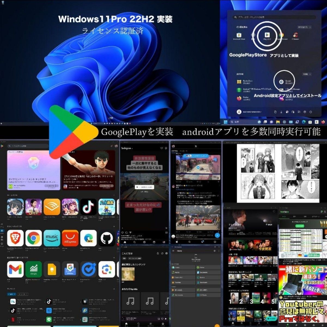Open the Start menu user account profile
Screen dimensions: 327x327
click(x=249, y=112)
